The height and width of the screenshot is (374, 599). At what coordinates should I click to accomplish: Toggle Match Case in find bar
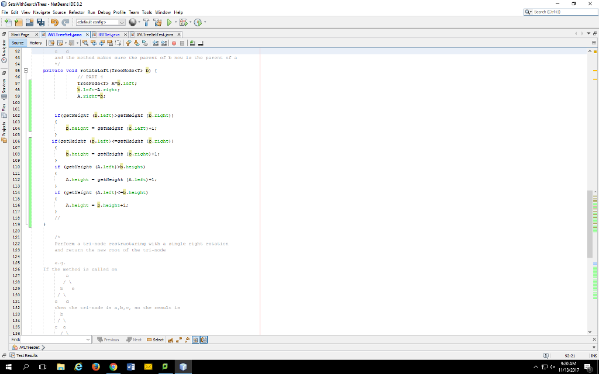click(x=171, y=340)
